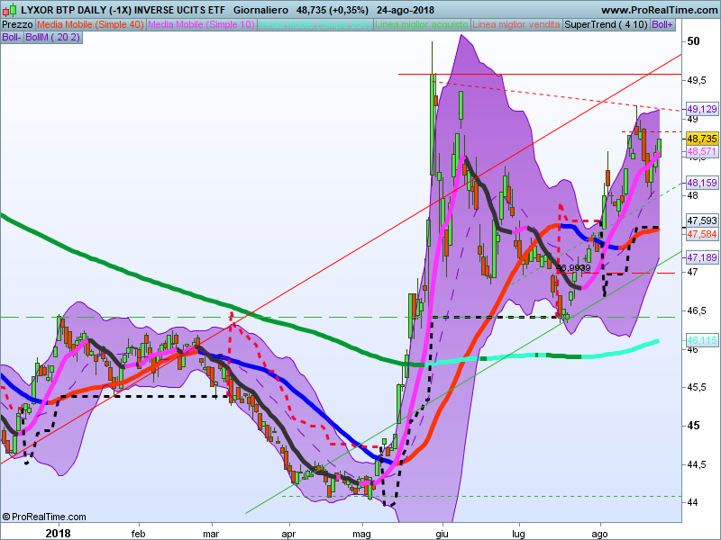Click the 50 value on price axis
The image size is (721, 540).
(x=693, y=41)
